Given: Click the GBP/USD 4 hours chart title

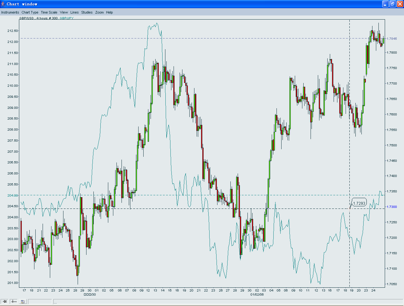Looking at the screenshot, I should pos(39,18).
